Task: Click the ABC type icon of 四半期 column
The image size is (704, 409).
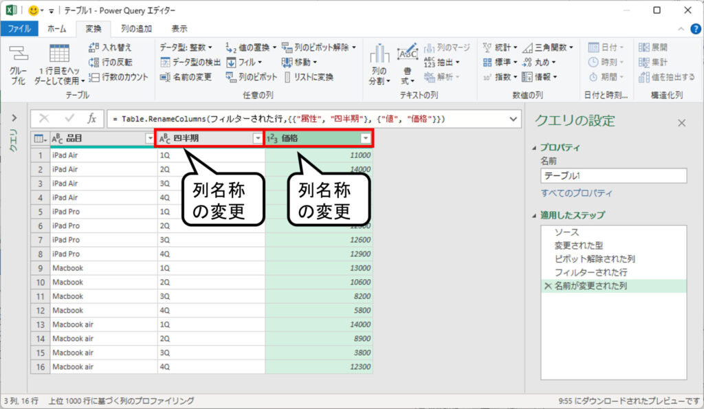Action: click(x=165, y=139)
